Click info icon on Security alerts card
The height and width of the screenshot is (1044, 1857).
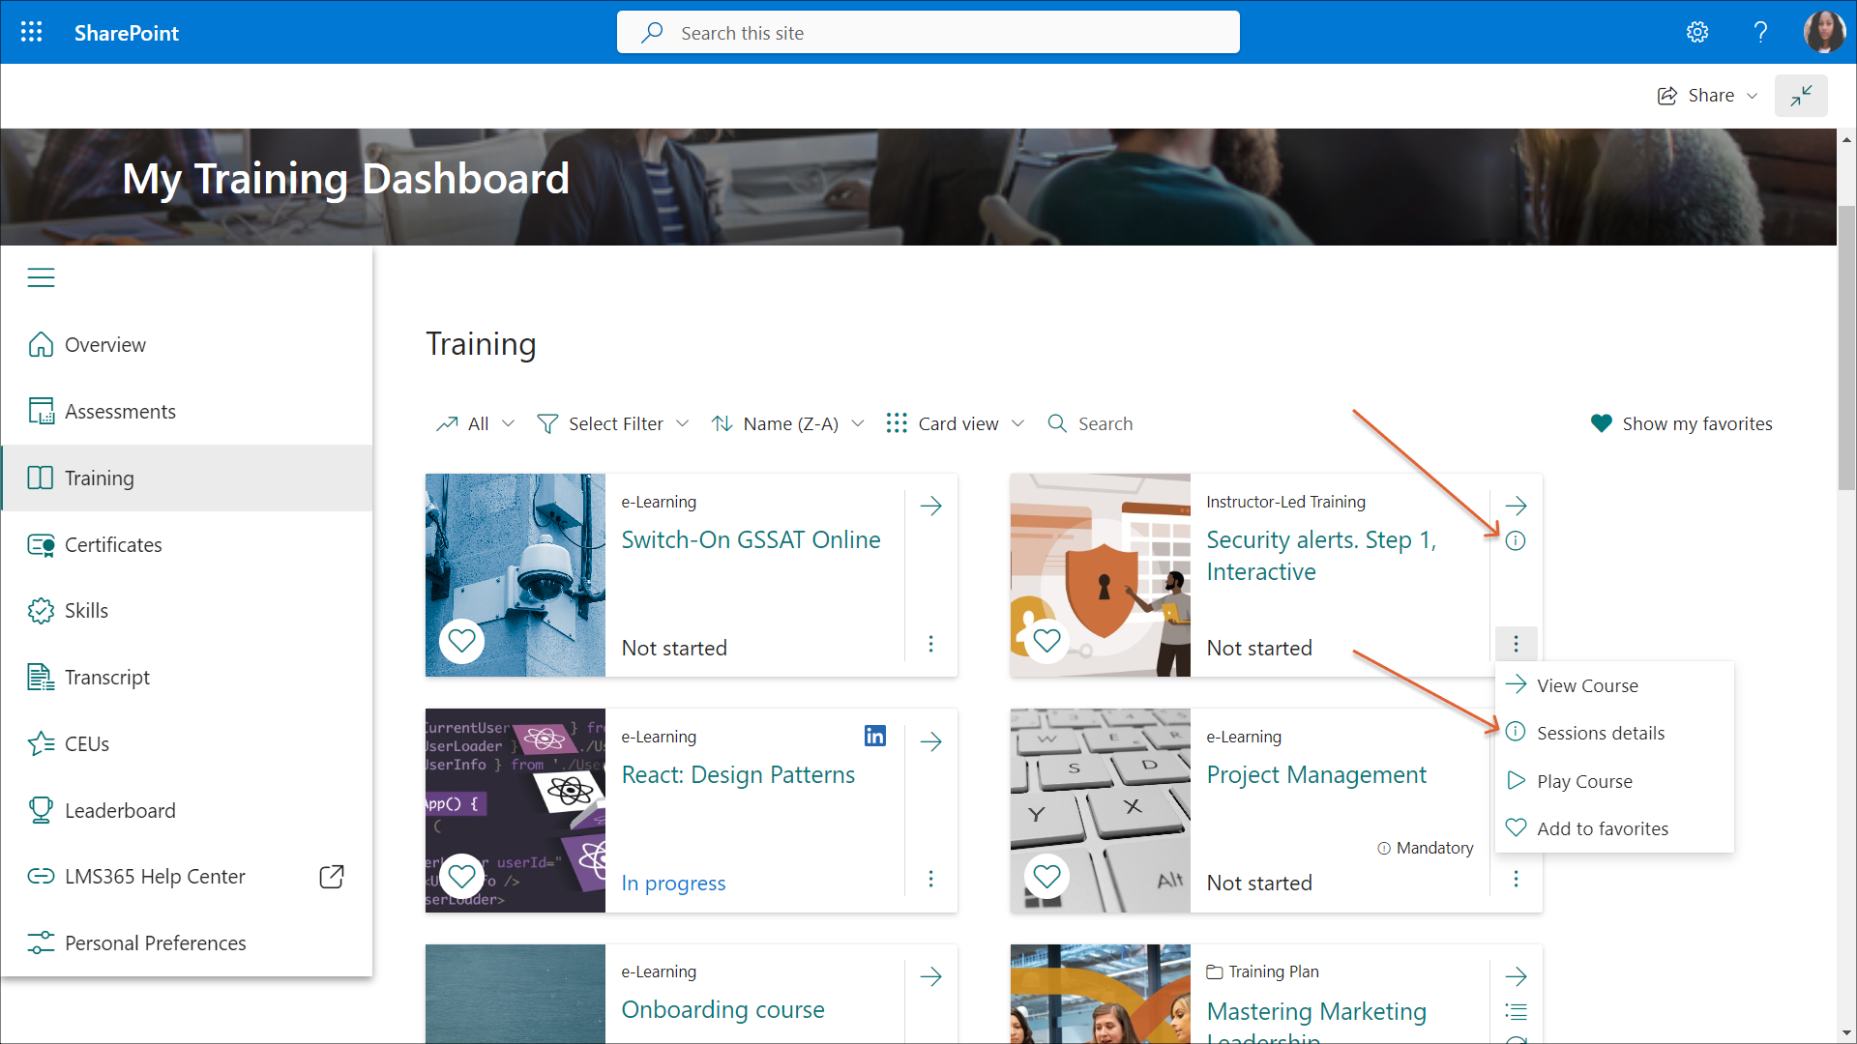1516,541
